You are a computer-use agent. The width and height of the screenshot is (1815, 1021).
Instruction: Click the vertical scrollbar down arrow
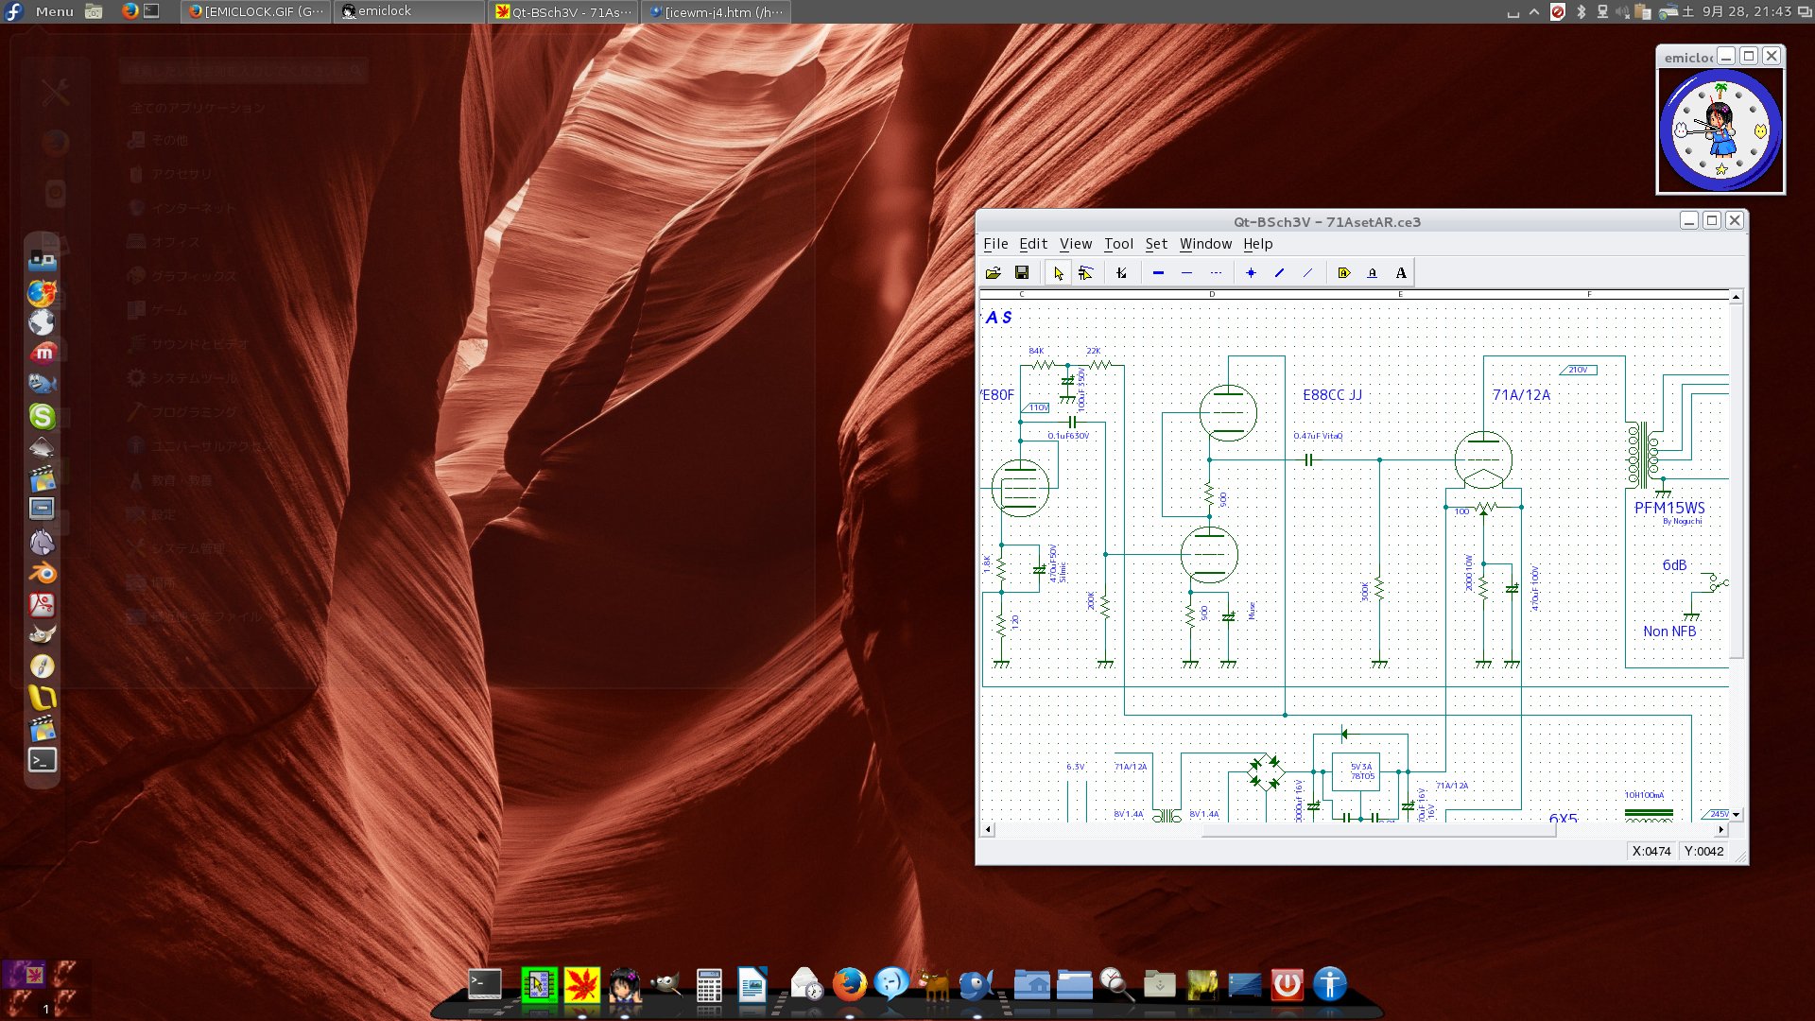1737,814
